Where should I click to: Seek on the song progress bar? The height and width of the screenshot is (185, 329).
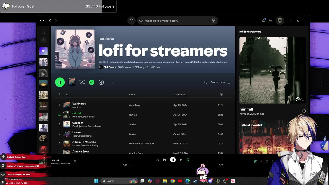[x=173, y=165]
